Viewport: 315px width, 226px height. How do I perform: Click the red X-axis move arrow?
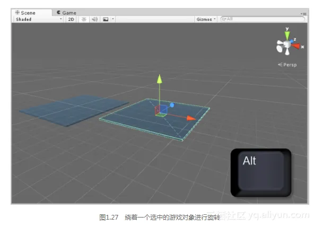[191, 118]
